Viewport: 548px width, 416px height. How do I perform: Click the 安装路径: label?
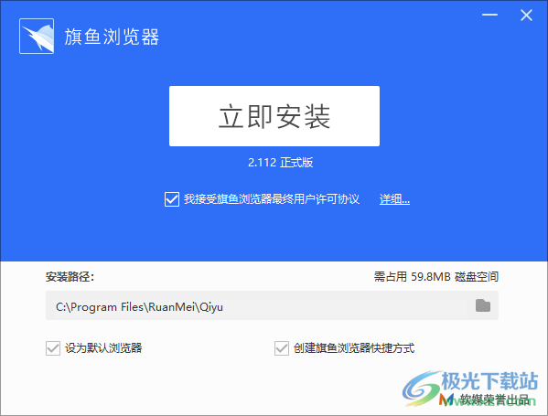pos(70,277)
